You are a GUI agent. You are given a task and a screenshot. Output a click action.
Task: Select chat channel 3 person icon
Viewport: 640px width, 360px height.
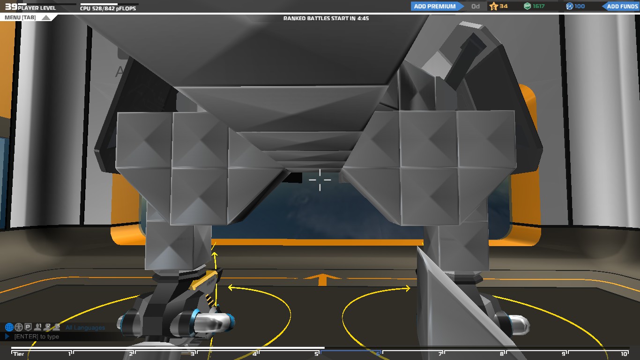click(x=57, y=327)
